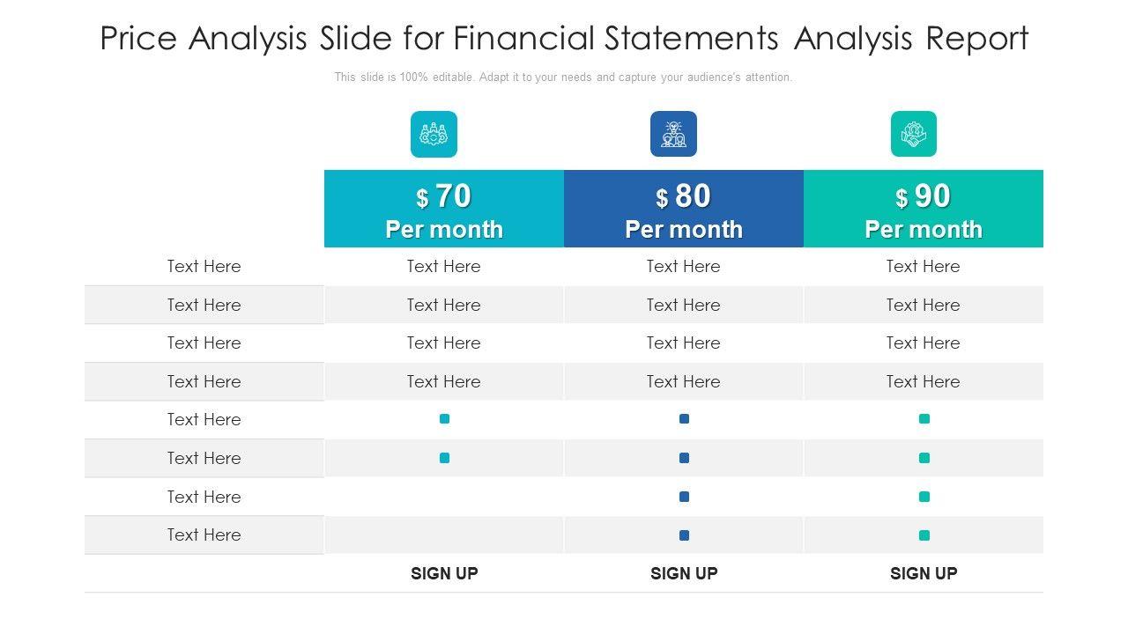1128x634 pixels.
Task: Select the $70 per month plan header
Action: pos(444,210)
